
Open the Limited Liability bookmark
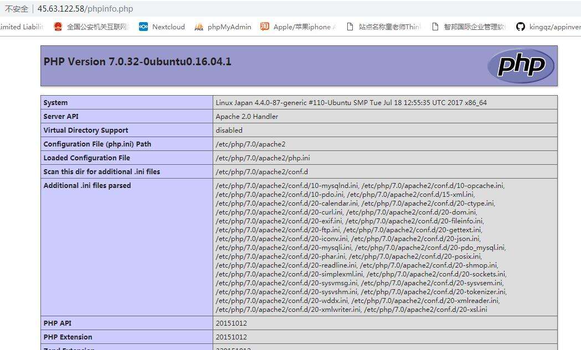pyautogui.click(x=21, y=27)
